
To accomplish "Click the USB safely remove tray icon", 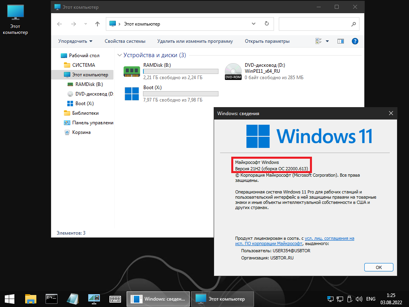I will [x=349, y=299].
